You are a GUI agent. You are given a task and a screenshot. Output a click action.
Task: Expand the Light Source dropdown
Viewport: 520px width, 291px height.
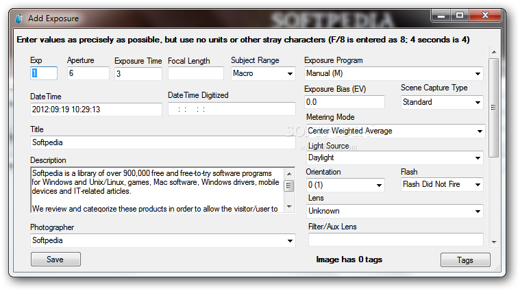(x=395, y=157)
